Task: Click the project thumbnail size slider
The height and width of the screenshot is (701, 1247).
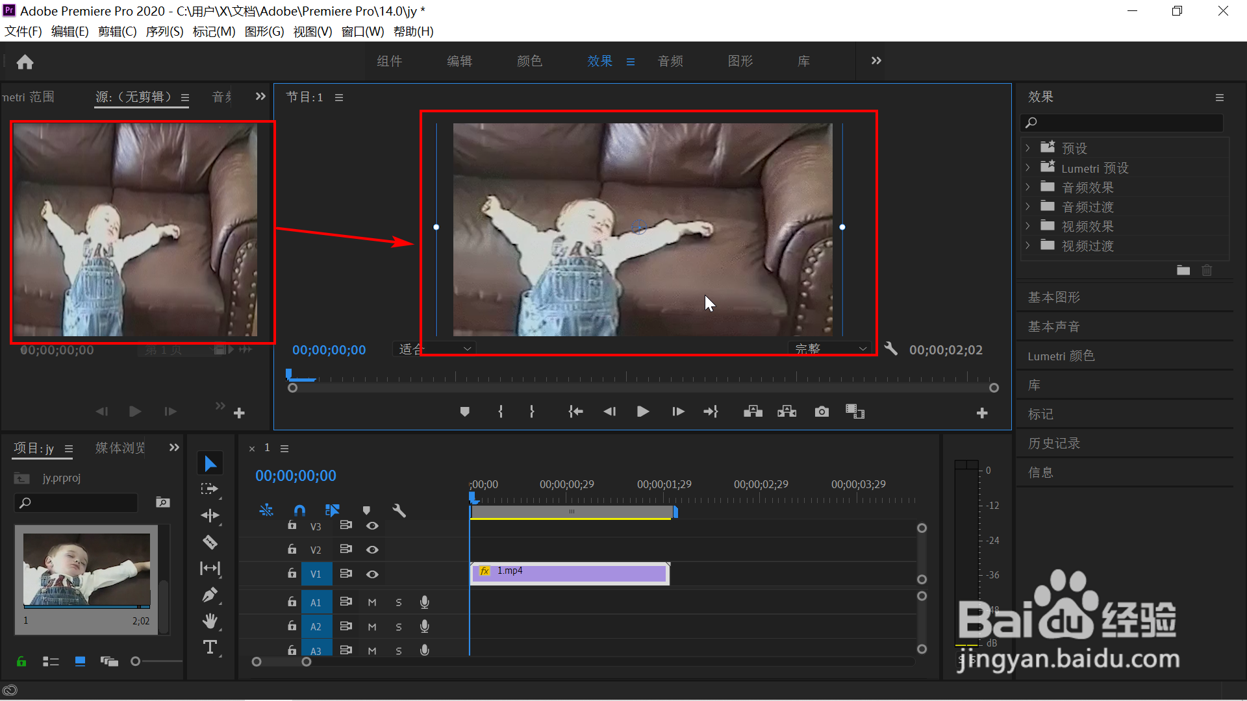Action: point(136,661)
